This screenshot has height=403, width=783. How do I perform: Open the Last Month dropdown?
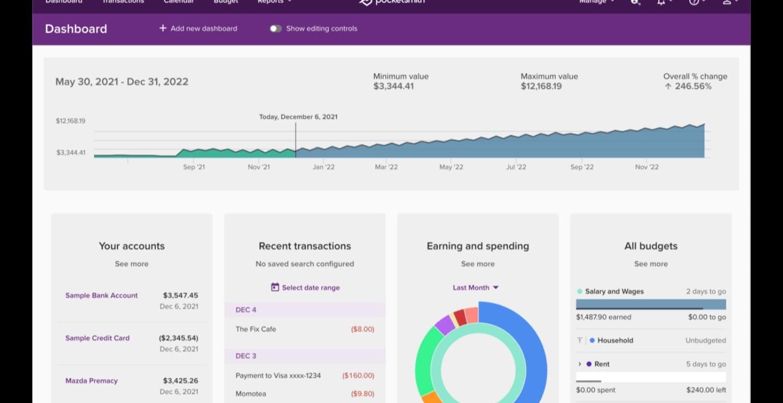(475, 287)
